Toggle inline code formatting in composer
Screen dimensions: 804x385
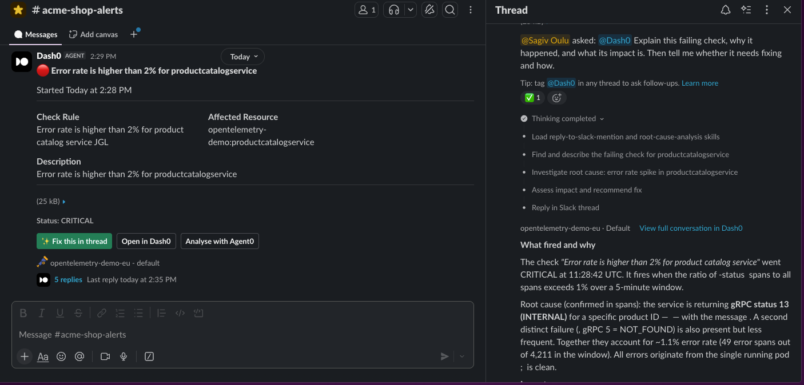pos(180,313)
